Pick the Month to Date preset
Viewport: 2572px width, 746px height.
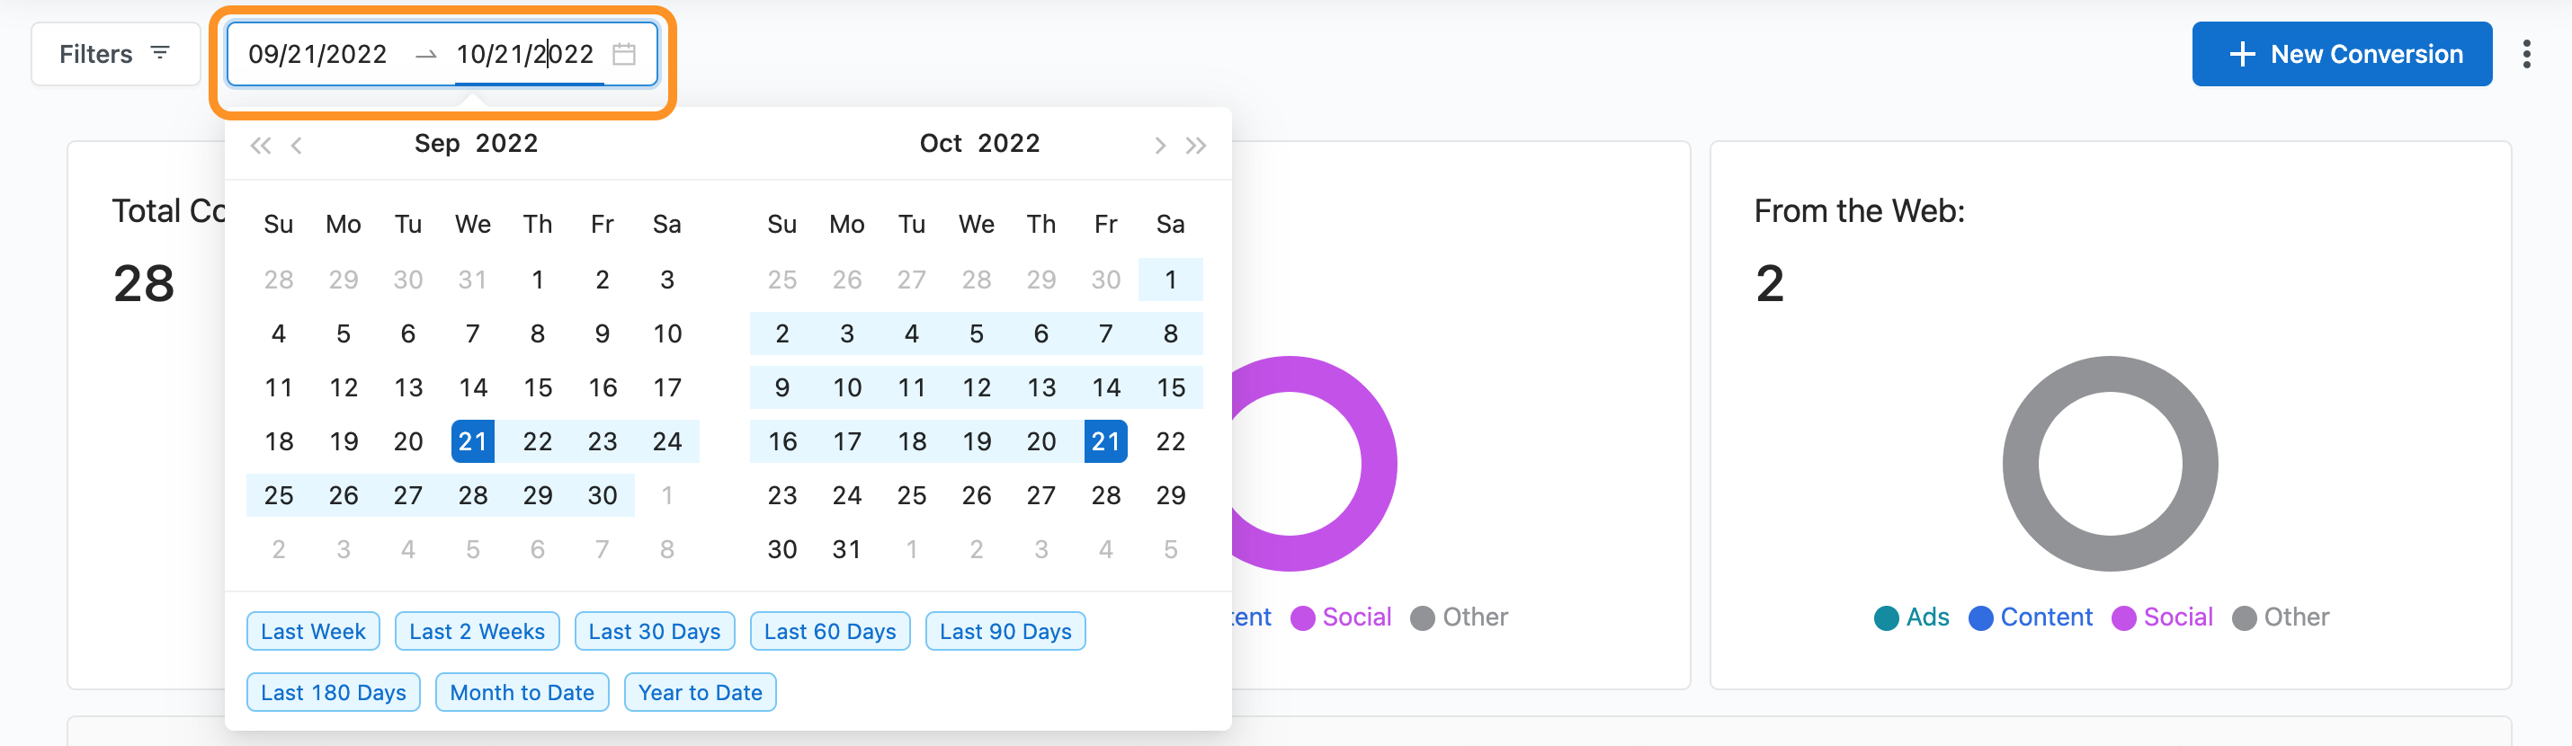click(522, 692)
